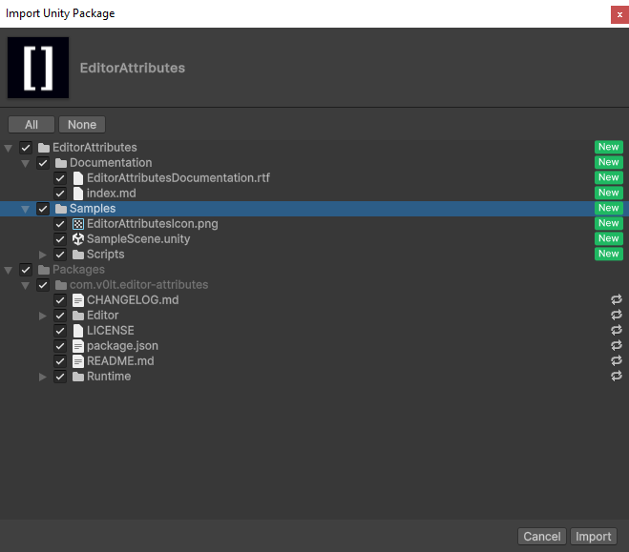Click the Samples folder icon

(61, 209)
